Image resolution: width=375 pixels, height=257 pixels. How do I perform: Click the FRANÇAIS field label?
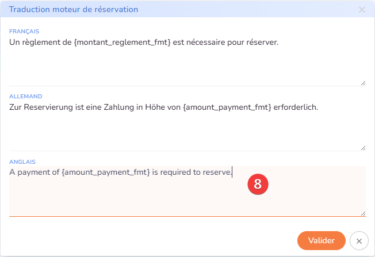(x=24, y=31)
